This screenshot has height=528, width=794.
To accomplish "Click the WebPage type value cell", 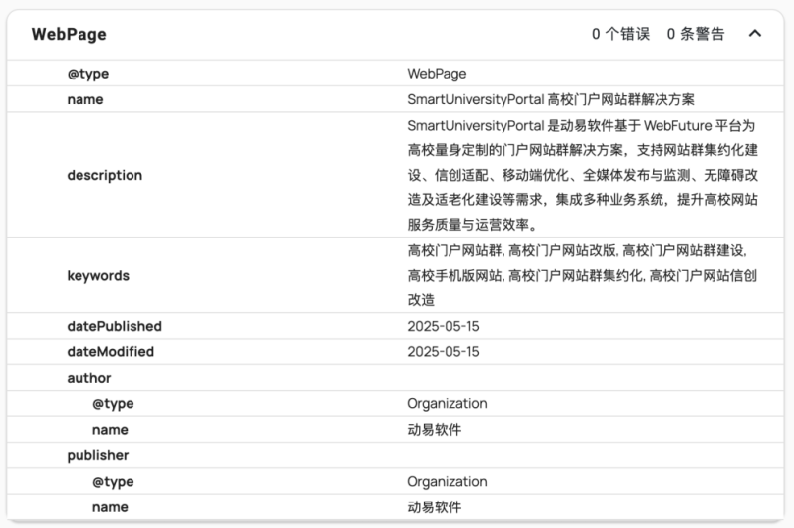I will click(437, 74).
